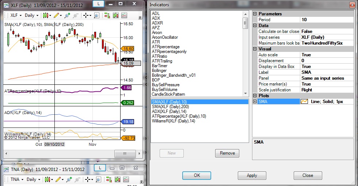Click zoom out magnifier in XLF chart toolbar
The width and height of the screenshot is (358, 186).
75,15
